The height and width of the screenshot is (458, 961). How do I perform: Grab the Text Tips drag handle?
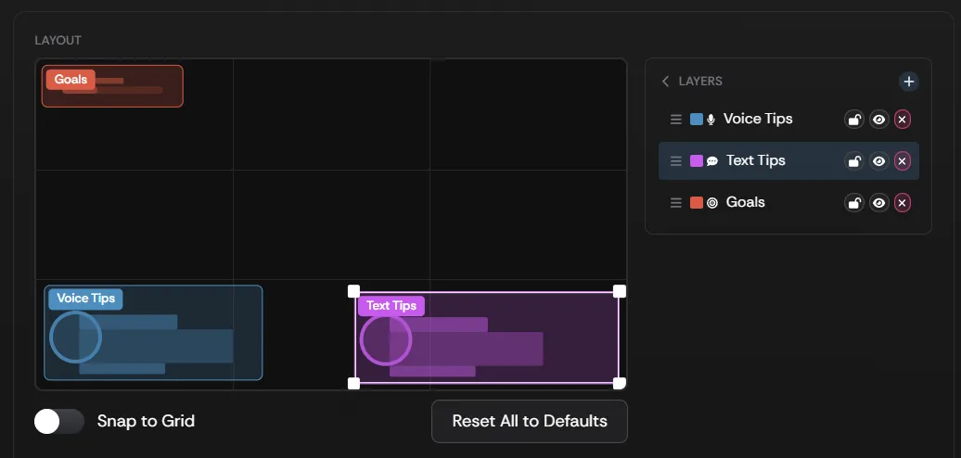click(676, 161)
